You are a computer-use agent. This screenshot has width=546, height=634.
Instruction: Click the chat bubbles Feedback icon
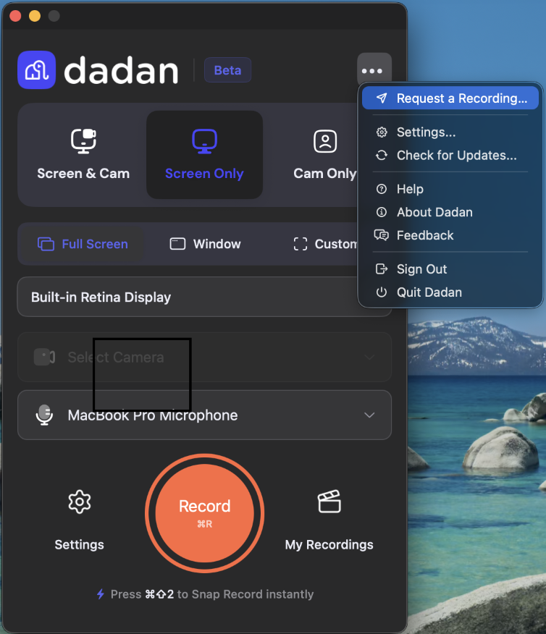(382, 235)
